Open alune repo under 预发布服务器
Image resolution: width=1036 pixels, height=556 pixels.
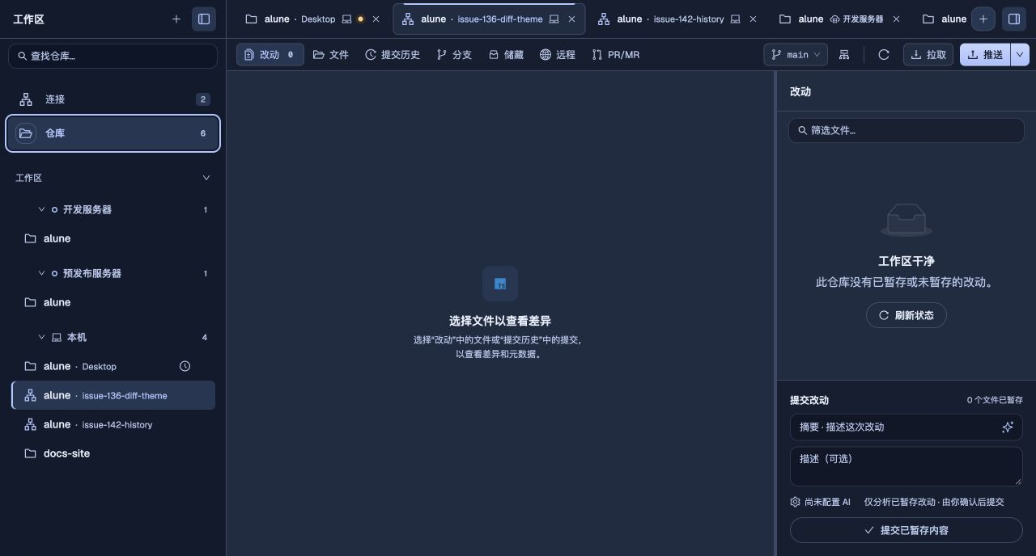coord(113,302)
